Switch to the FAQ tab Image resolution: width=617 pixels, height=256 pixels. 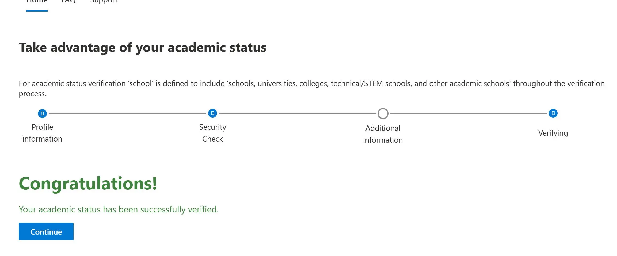tap(68, 2)
